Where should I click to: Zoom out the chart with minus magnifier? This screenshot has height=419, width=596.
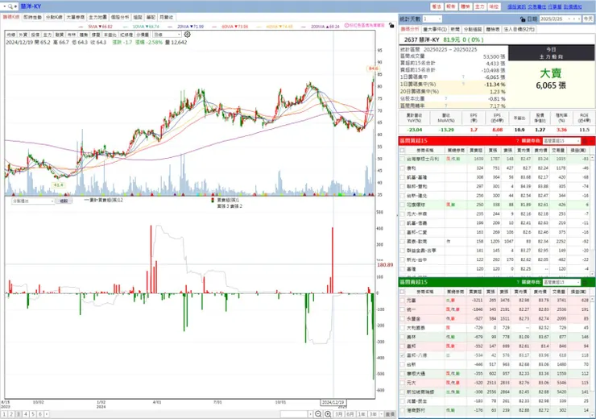[318, 414]
